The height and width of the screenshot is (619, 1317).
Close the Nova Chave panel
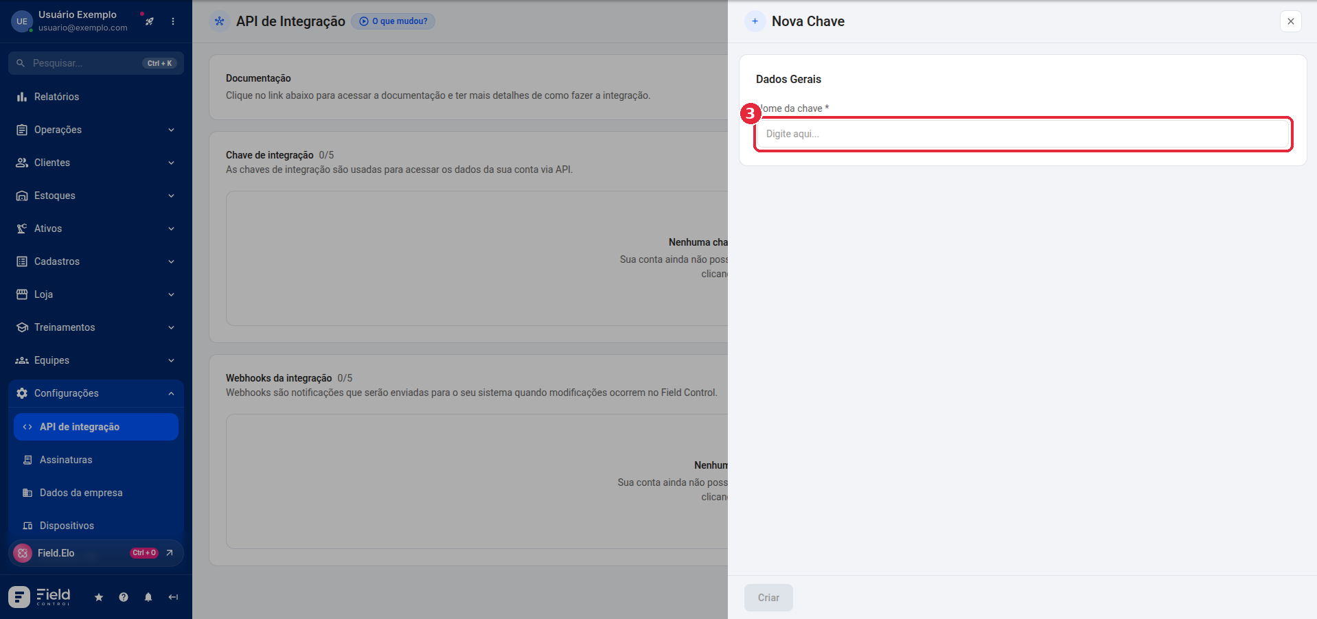[1291, 21]
